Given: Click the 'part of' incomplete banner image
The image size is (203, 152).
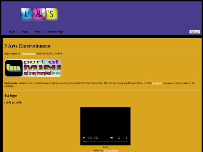Looking at the screenshot, I should pos(33,68).
